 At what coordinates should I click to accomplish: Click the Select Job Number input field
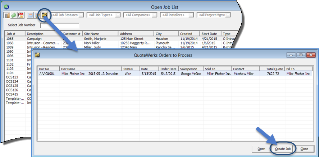60,25
